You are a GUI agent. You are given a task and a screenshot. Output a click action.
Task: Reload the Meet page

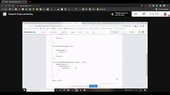pyautogui.click(x=10, y=6)
